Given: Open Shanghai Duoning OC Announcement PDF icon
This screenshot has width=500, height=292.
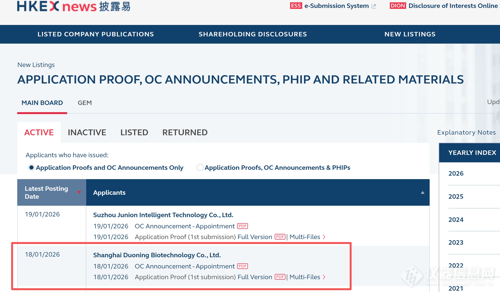Looking at the screenshot, I should coord(242,266).
